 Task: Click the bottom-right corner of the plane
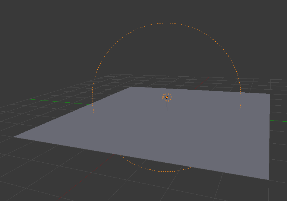(x=268, y=179)
